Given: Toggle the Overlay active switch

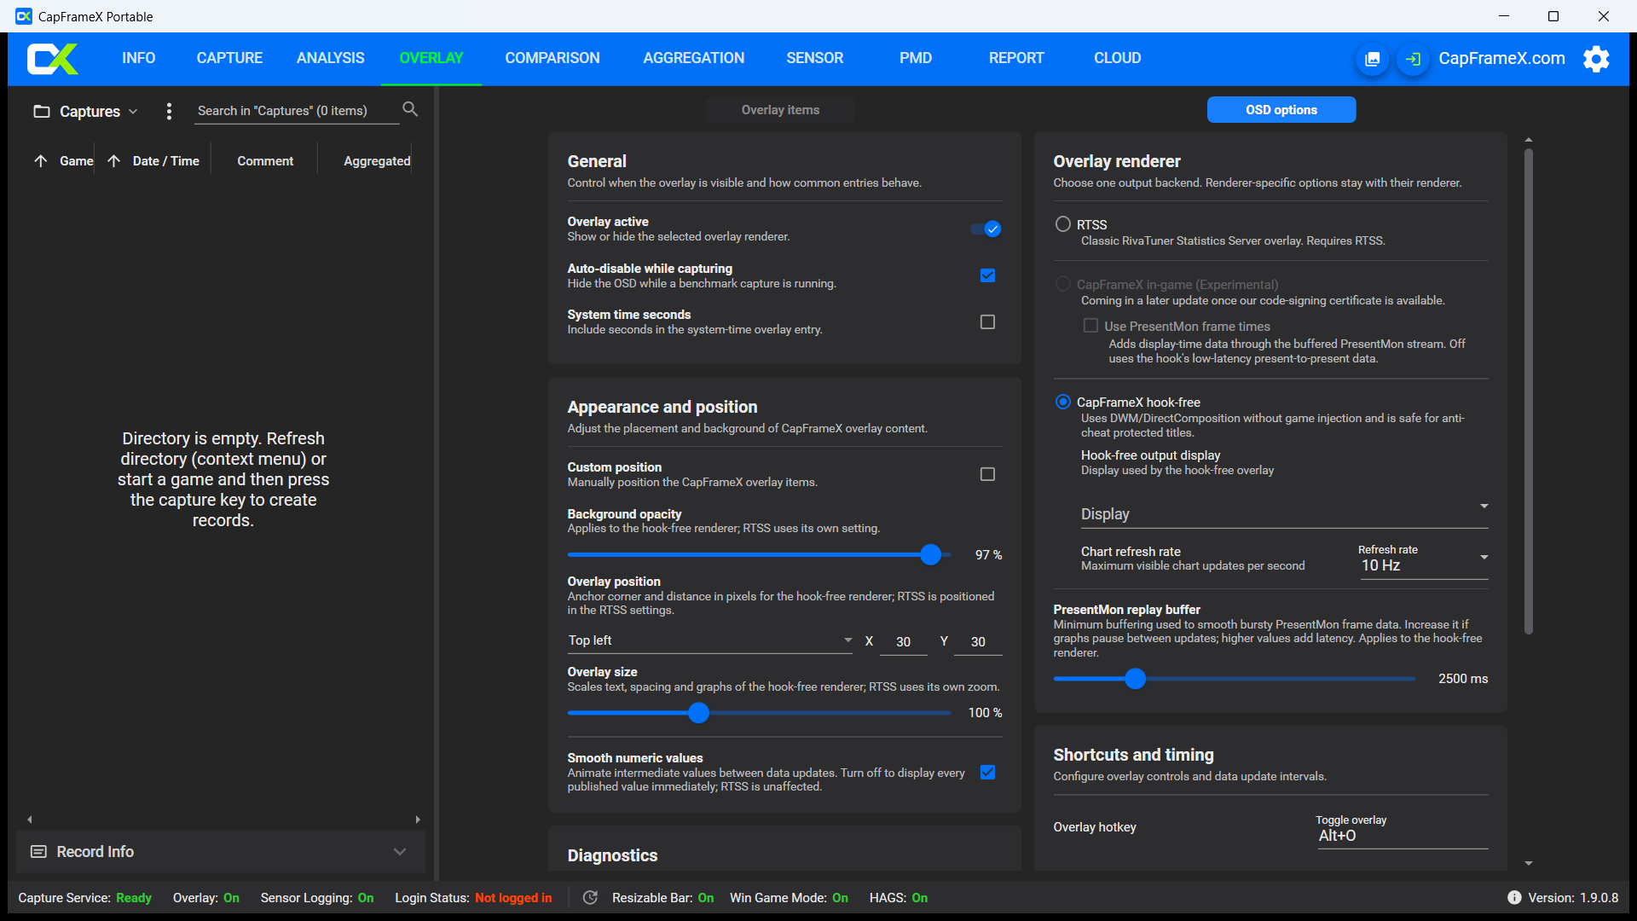Looking at the screenshot, I should point(986,229).
